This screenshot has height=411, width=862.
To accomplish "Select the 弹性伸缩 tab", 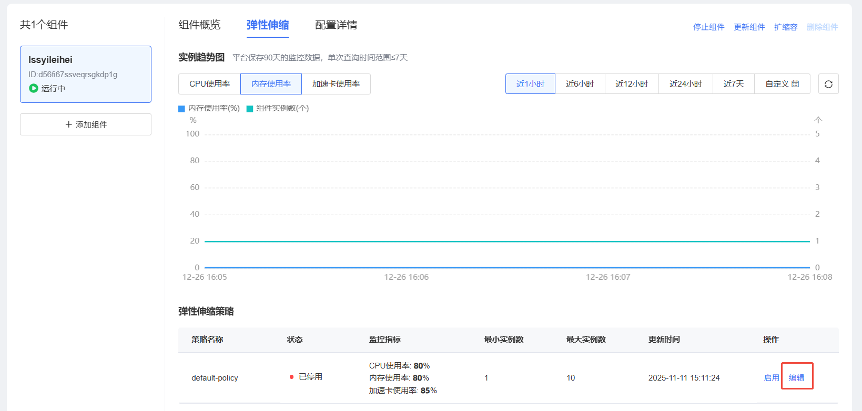I will [267, 25].
